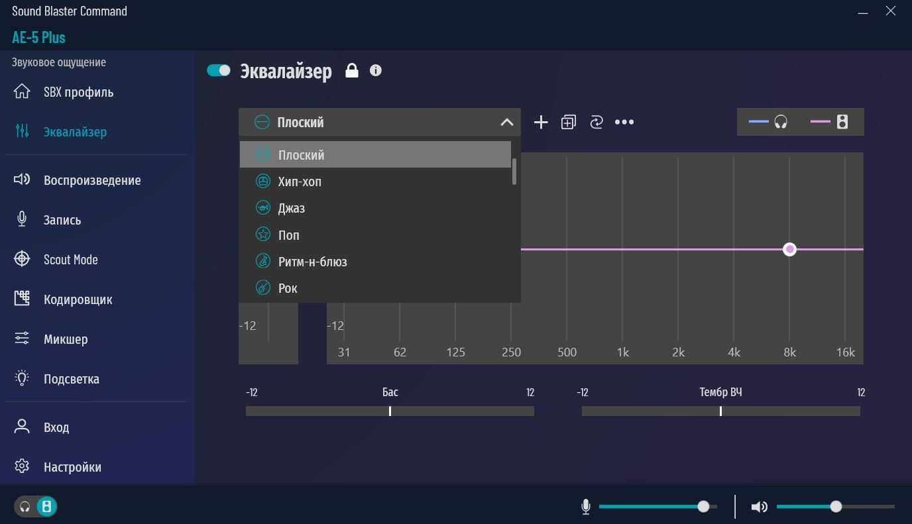Toggle the Эквалайзер on/off switch

click(x=219, y=70)
